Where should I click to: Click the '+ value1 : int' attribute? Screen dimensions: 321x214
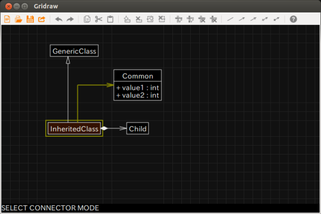tap(137, 87)
